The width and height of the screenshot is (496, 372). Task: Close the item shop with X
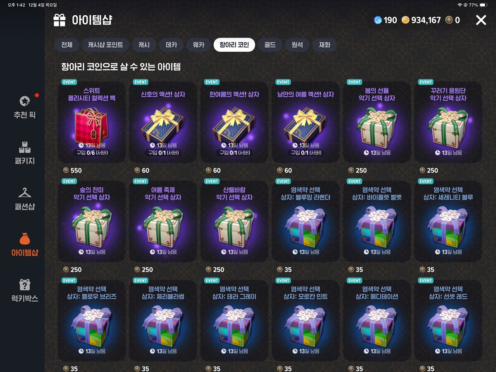[481, 20]
